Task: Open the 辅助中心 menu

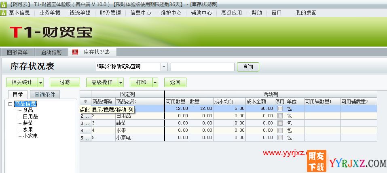Action: click(x=201, y=13)
